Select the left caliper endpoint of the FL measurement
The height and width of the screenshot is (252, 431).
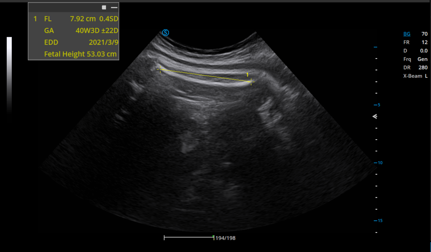point(160,69)
